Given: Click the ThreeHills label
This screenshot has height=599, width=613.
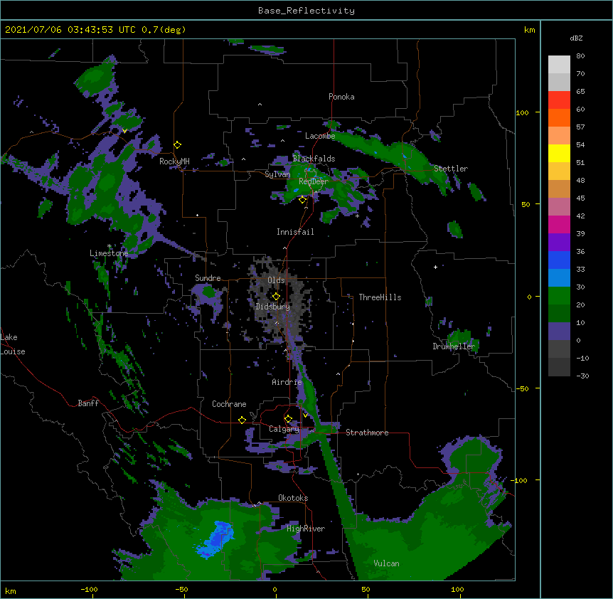Looking at the screenshot, I should pyautogui.click(x=380, y=297).
